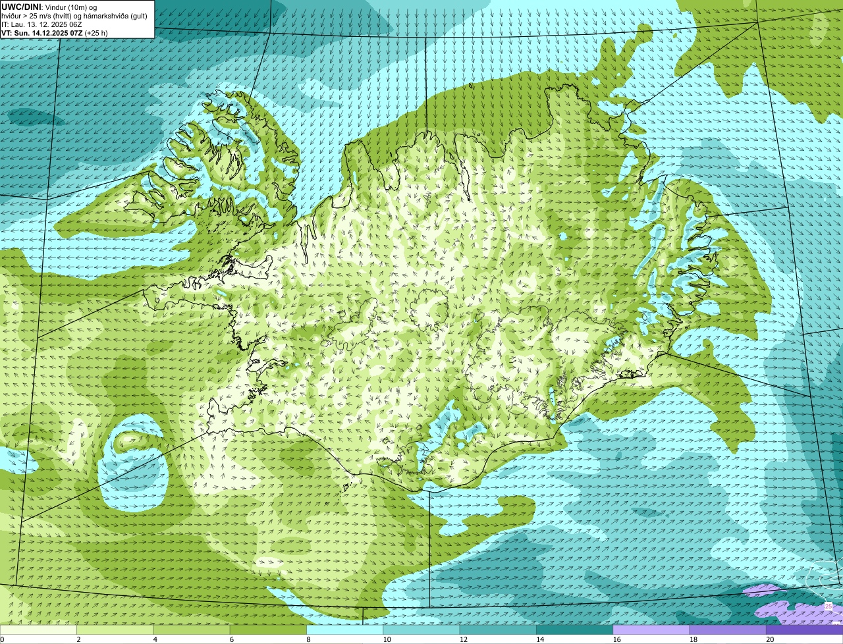Click the 'VT: Sun. 14.12.2025 07Z' line
Image resolution: width=843 pixels, height=644 pixels.
click(41, 33)
